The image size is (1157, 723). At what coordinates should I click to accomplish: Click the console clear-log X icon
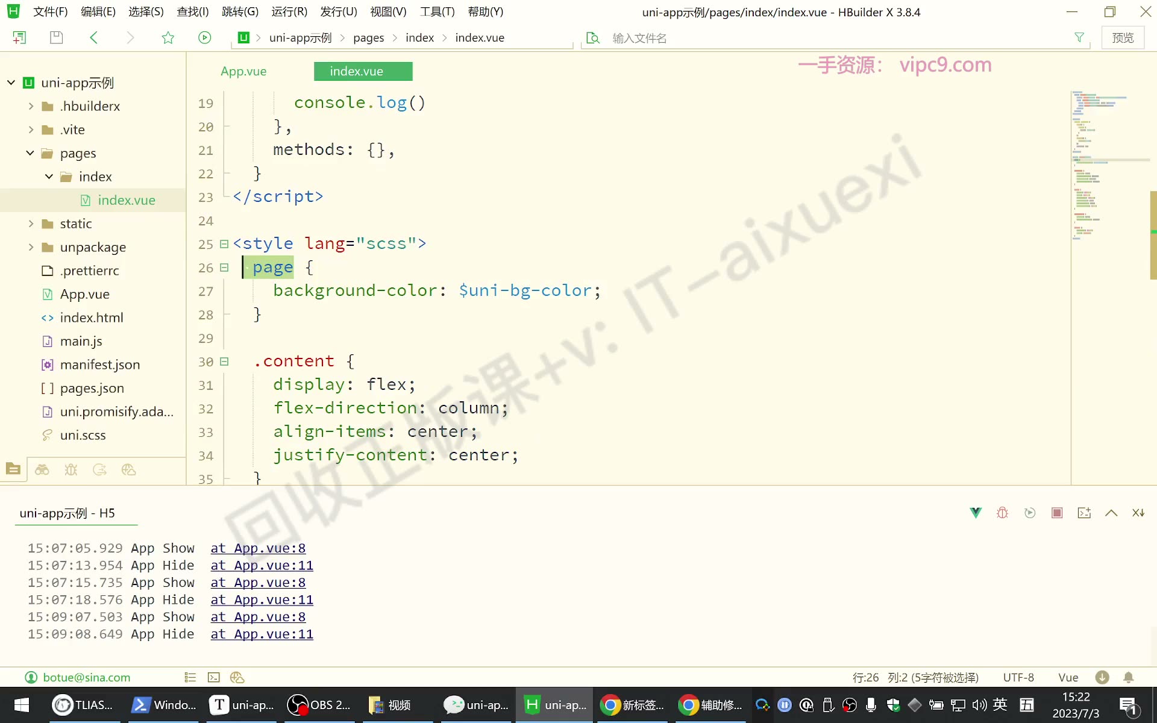click(1138, 513)
